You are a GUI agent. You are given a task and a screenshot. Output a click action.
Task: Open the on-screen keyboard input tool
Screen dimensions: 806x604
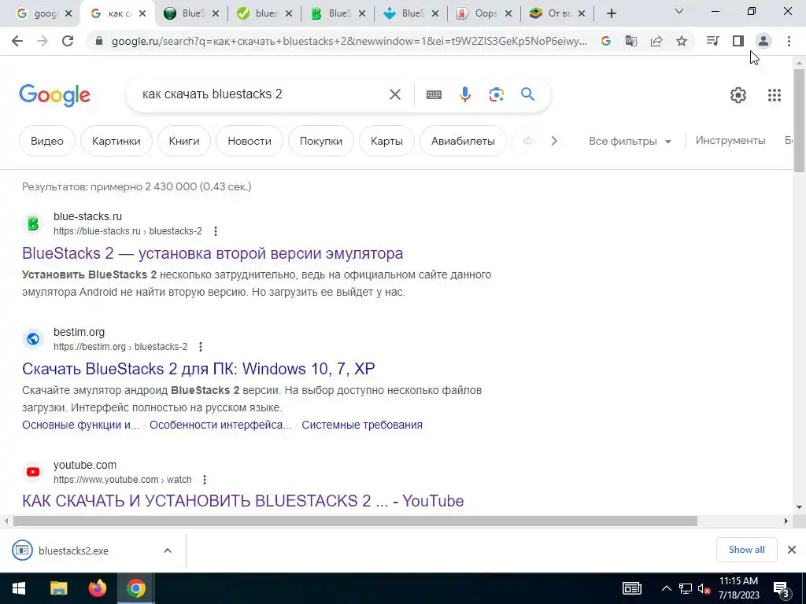click(434, 94)
